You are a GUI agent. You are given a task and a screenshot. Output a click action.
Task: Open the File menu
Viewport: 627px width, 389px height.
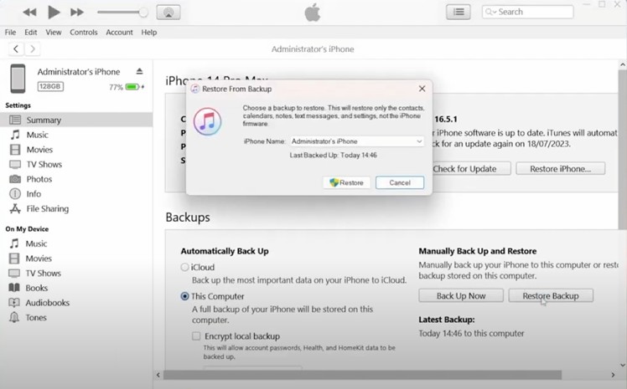click(10, 33)
